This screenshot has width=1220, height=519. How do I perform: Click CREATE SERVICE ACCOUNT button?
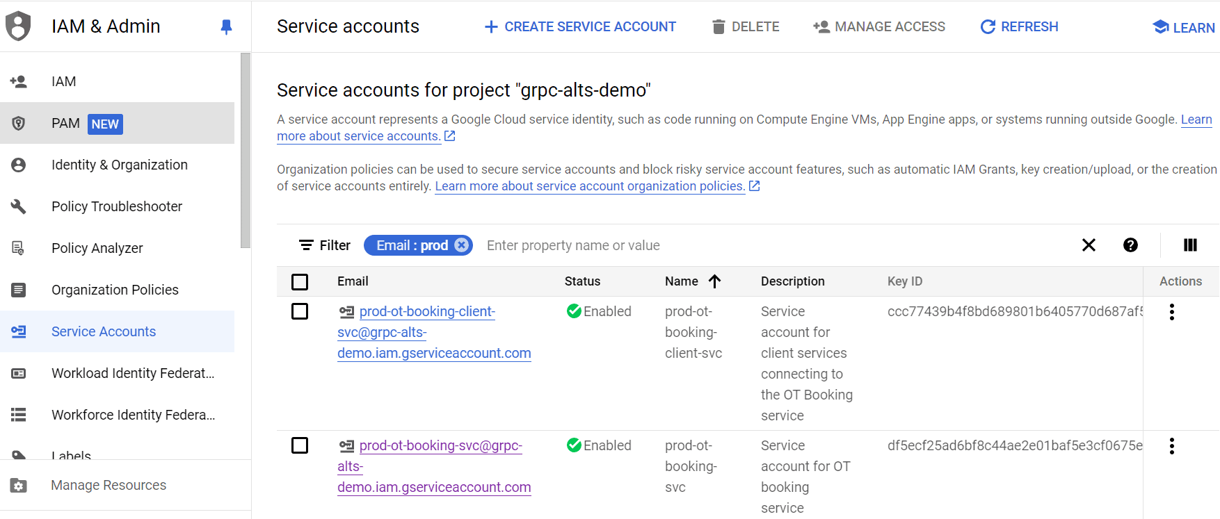click(580, 26)
